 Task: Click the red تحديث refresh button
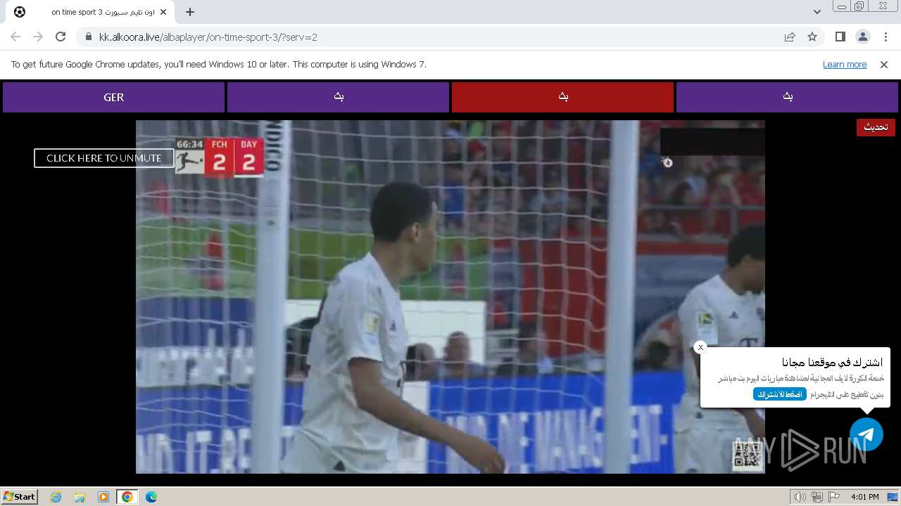coord(876,127)
